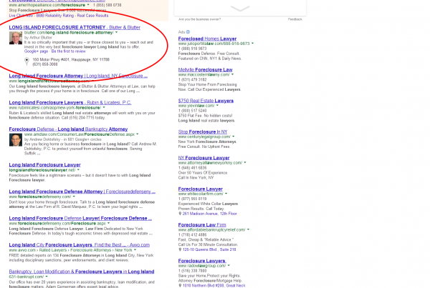Select ad phone number 1 (516) 338 7800
The height and width of the screenshot is (288, 430).
pos(192,271)
